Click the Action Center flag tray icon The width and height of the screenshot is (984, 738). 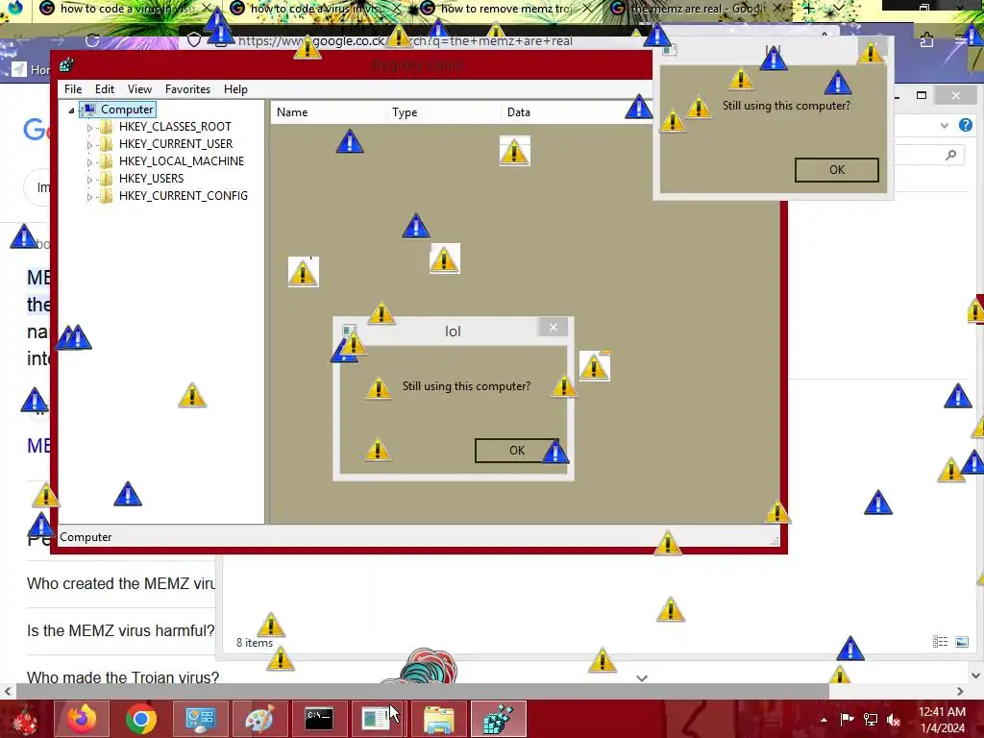coord(847,719)
